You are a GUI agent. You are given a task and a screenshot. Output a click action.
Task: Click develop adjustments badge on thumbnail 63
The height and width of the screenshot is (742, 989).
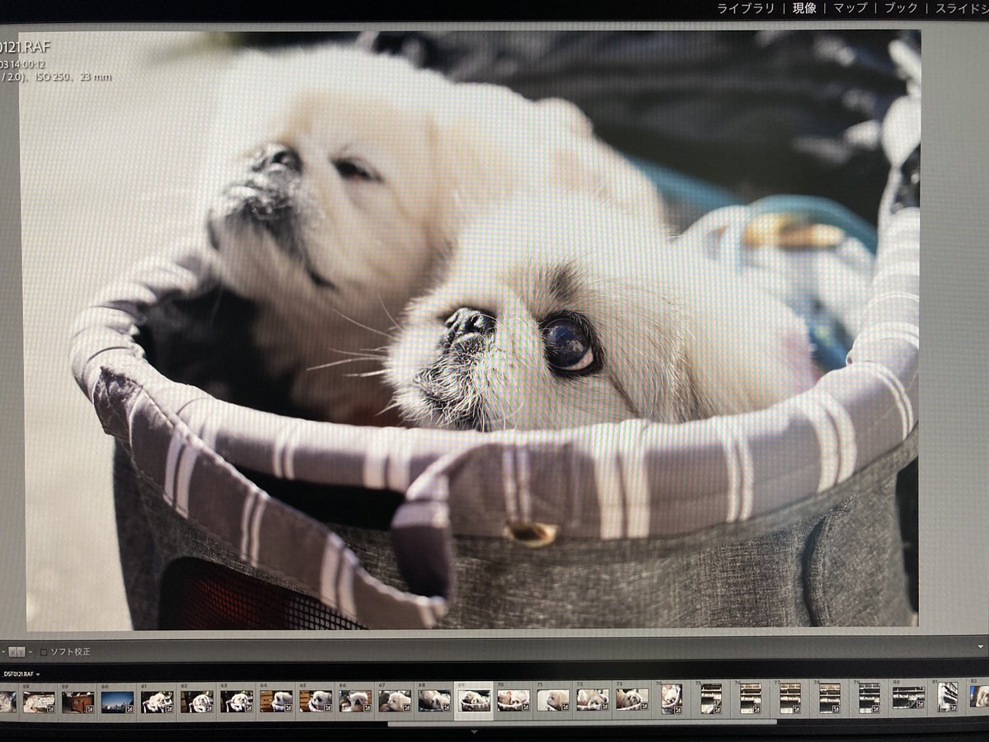248,709
